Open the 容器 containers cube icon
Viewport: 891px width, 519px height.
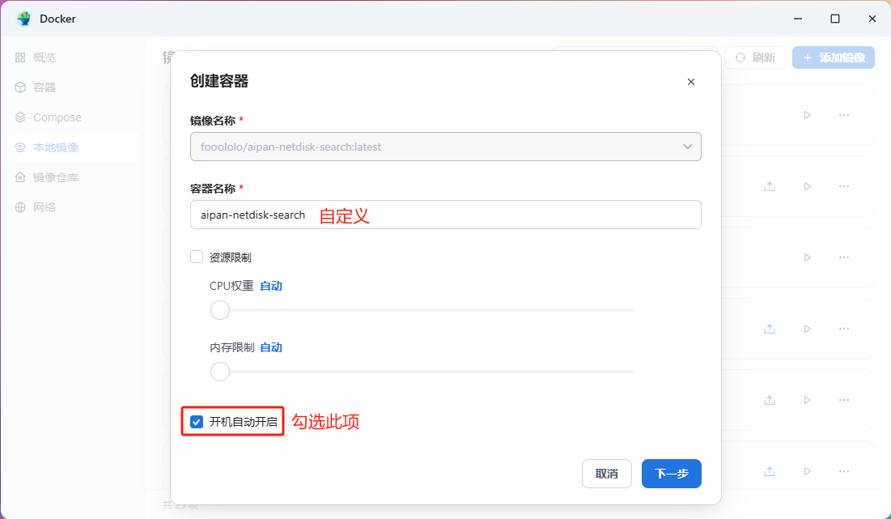pos(20,87)
